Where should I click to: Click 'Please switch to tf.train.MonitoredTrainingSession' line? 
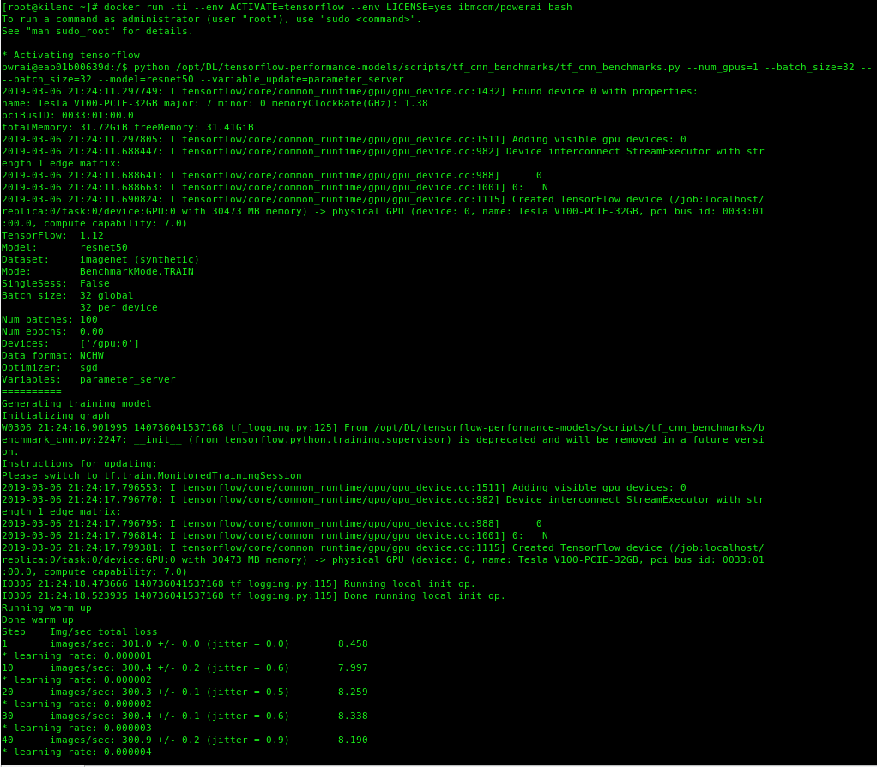[x=152, y=476]
